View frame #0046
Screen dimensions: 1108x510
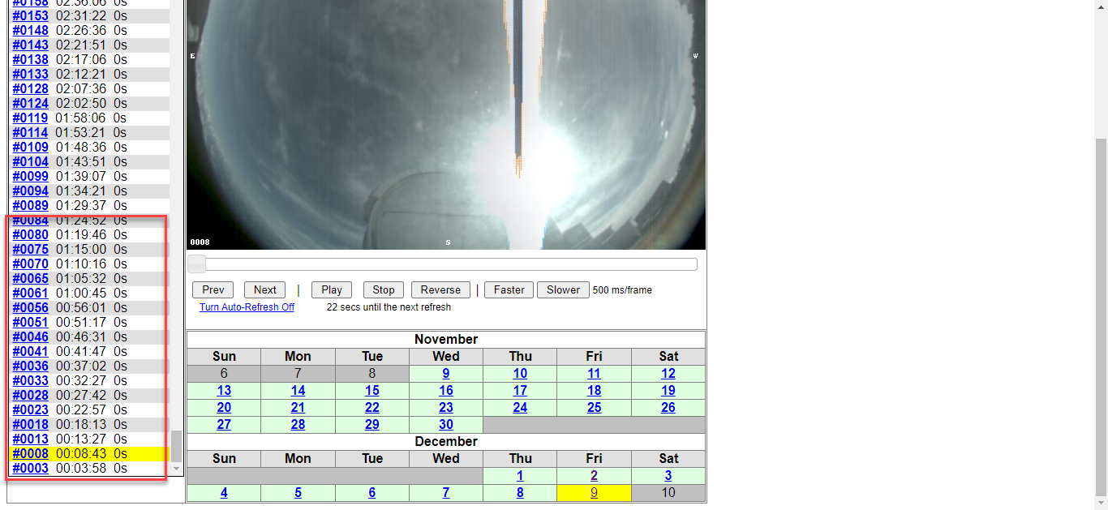click(x=31, y=336)
